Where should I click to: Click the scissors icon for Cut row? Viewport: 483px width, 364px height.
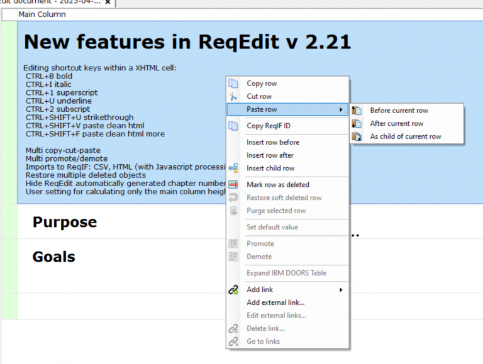(233, 96)
